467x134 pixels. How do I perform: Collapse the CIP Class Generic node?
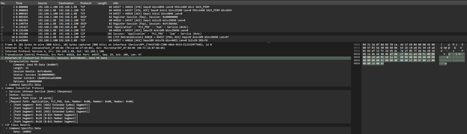click(2, 125)
